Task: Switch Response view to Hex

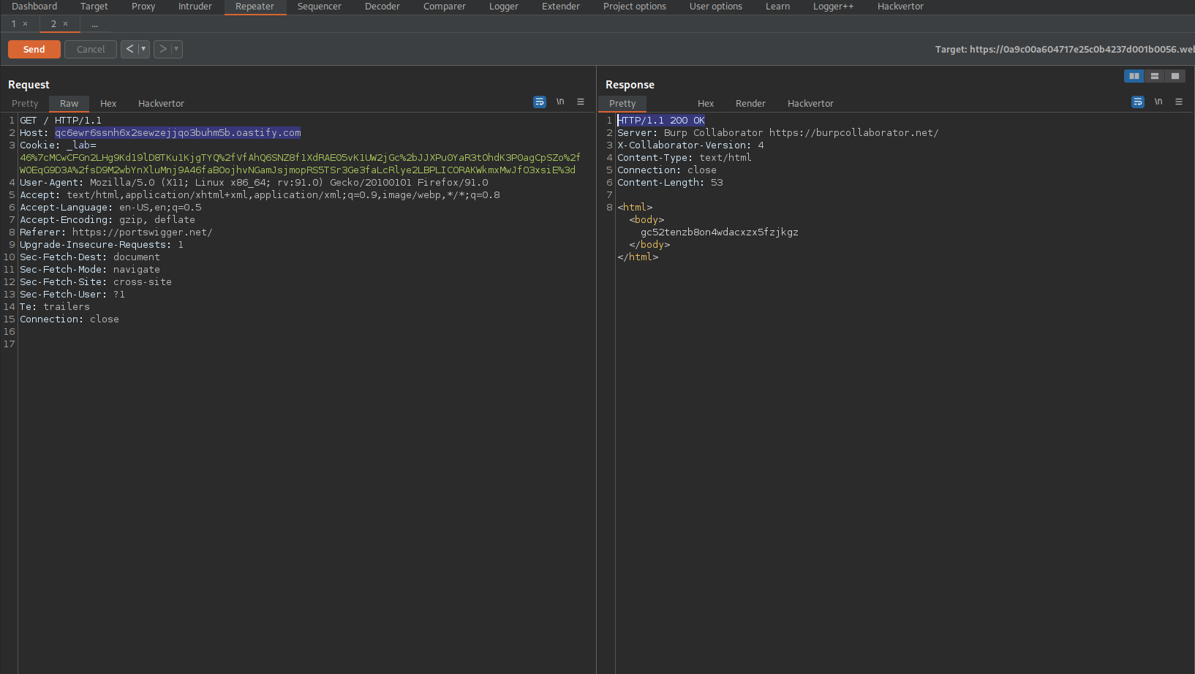Action: click(706, 104)
